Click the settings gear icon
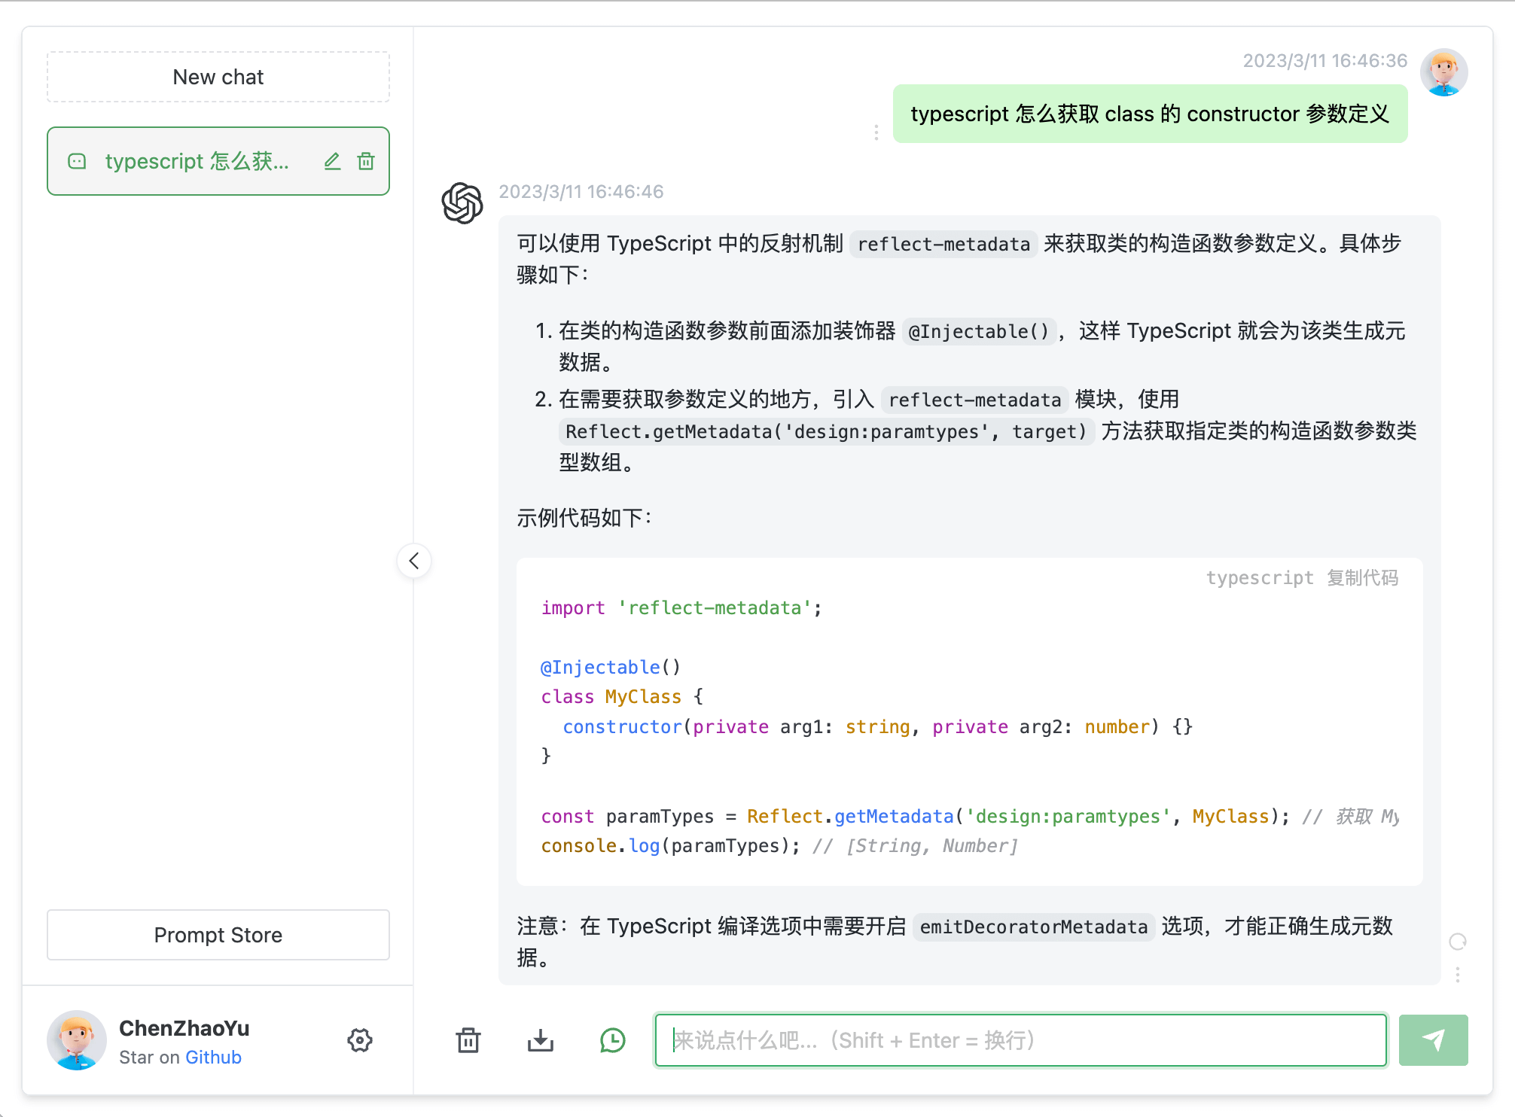 pyautogui.click(x=358, y=1039)
